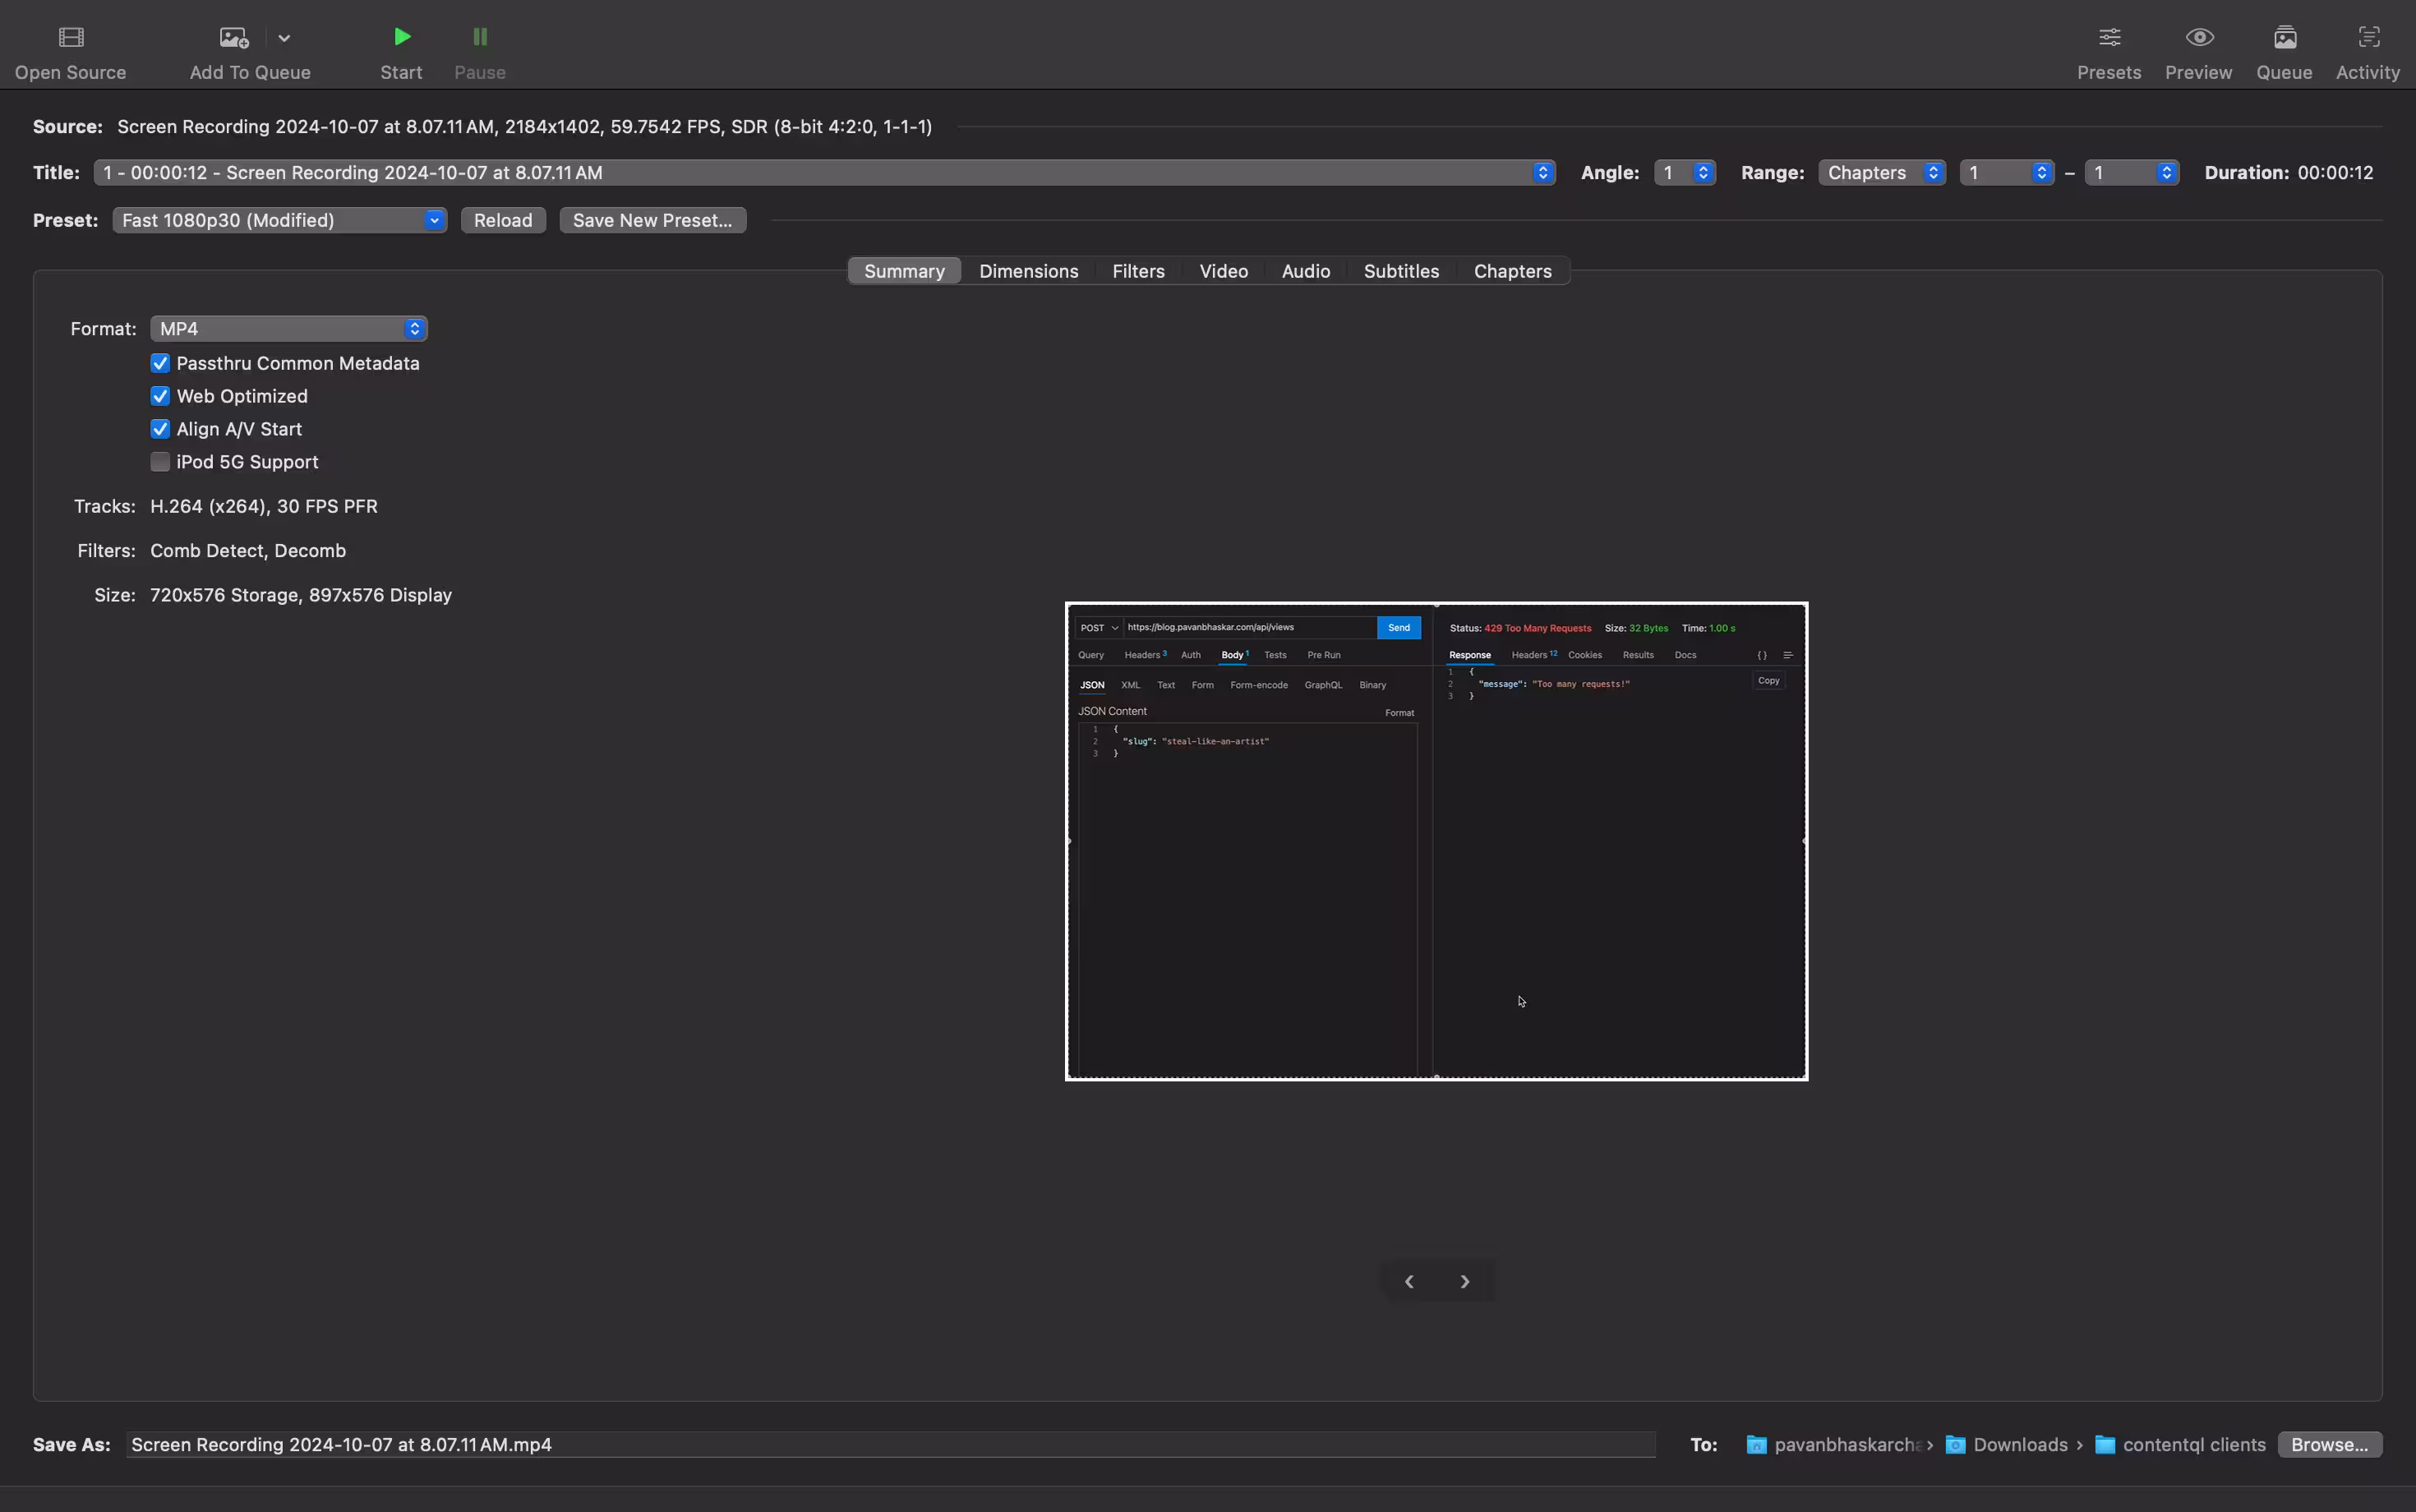Click the Save As filename field

pos(890,1444)
